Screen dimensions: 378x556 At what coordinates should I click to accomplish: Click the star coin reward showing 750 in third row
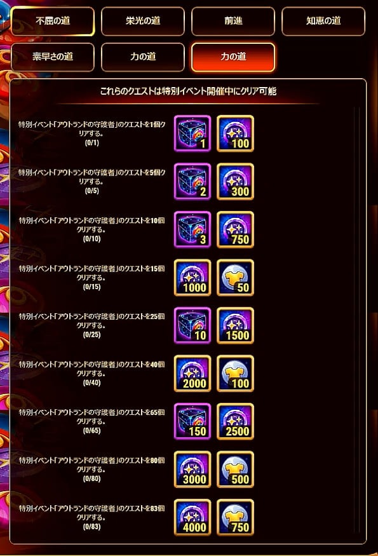coord(236,230)
